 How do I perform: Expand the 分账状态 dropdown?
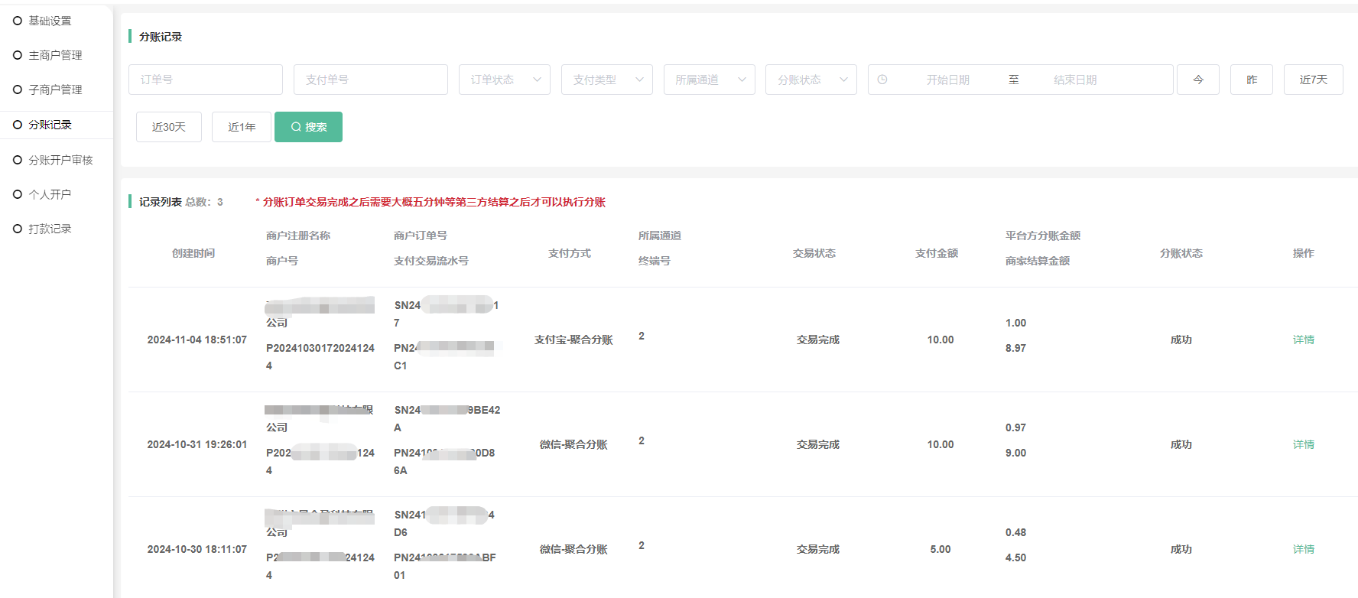(x=811, y=80)
